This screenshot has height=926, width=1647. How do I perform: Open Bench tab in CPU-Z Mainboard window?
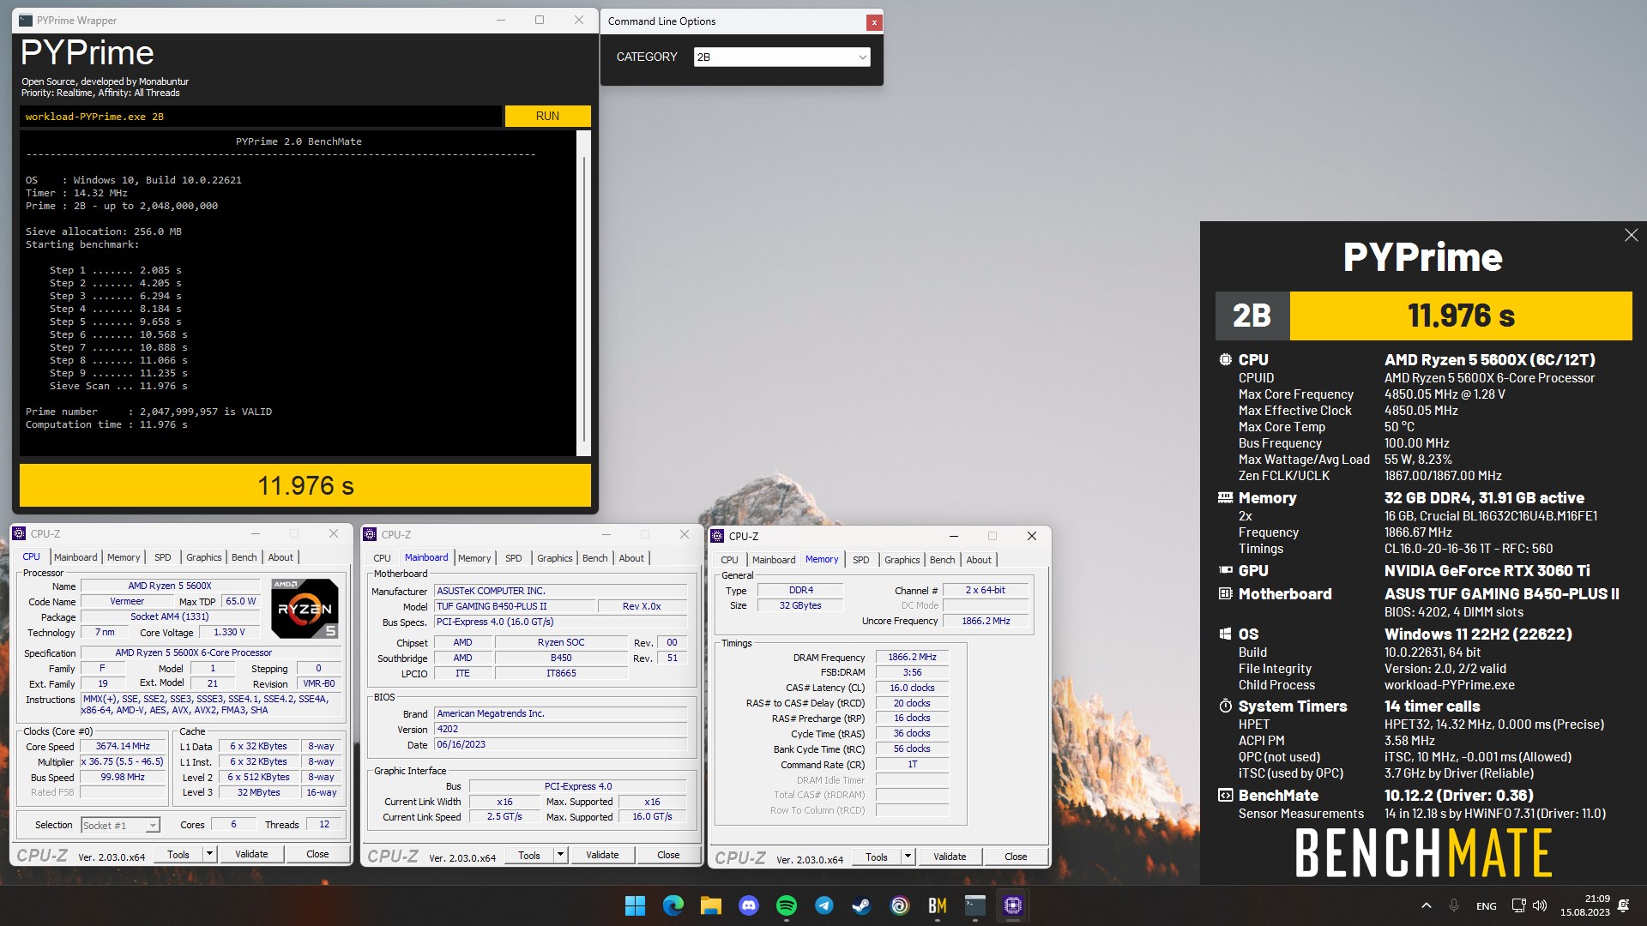(x=594, y=558)
